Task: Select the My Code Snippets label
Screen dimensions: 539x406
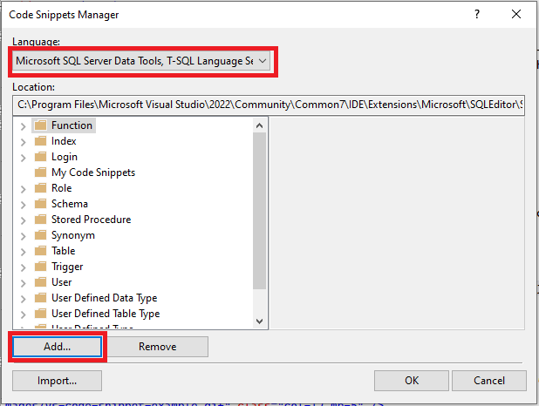Action: click(93, 173)
